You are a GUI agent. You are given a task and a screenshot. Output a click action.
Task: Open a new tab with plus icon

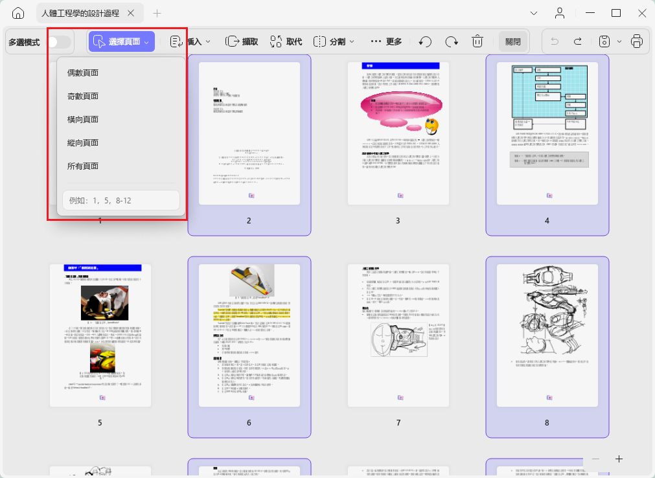point(157,14)
